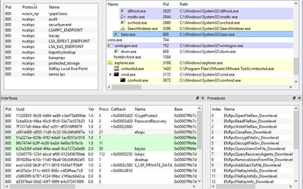Image resolution: width=303 pixels, height=189 pixels.
Task: Click the lsass.exe process icon
Action: (x=116, y=34)
